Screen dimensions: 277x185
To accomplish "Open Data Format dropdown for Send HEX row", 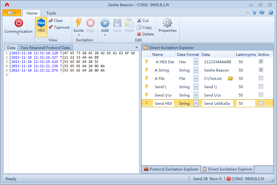I will (196, 103).
